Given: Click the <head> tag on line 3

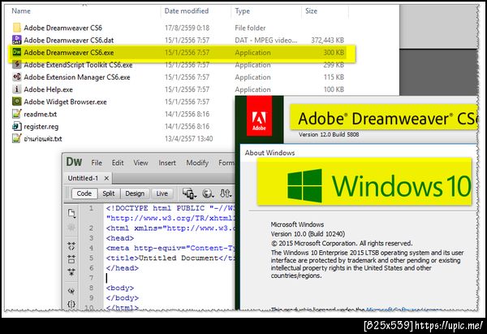Looking at the screenshot, I should pyautogui.click(x=120, y=238).
